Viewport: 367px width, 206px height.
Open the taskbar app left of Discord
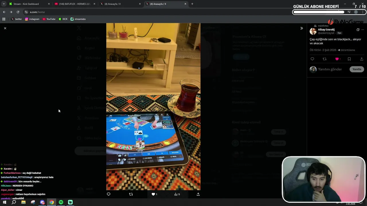point(33,202)
